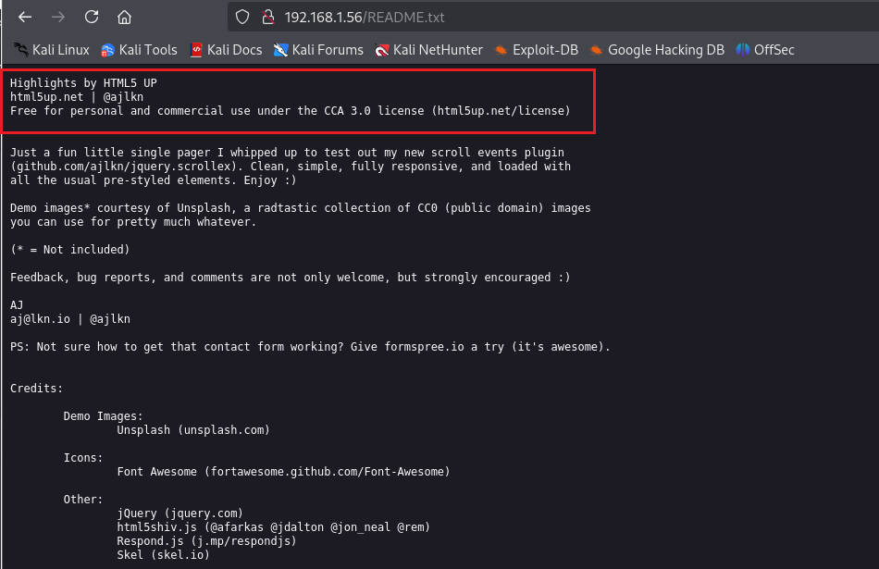Click the lone 'AJ' signature line
Screen dimensions: 879x569
[x=17, y=305]
